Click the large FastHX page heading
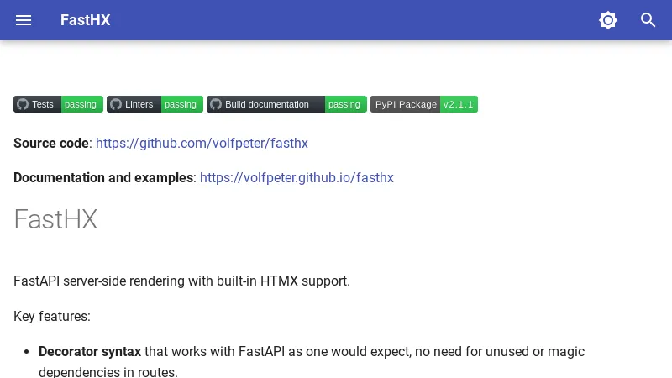 55,219
